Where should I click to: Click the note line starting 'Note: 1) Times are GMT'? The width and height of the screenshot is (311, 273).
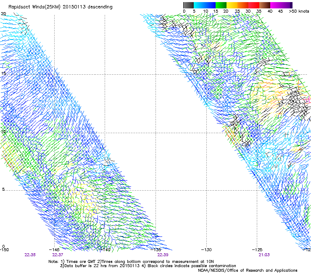(x=131, y=262)
